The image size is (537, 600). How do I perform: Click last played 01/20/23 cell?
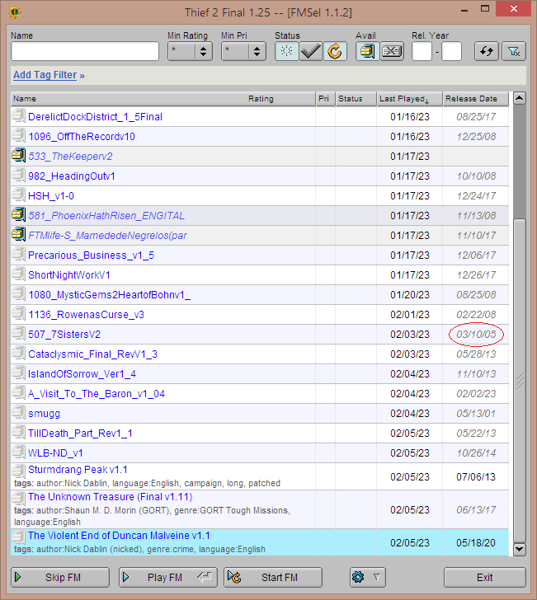click(x=410, y=295)
